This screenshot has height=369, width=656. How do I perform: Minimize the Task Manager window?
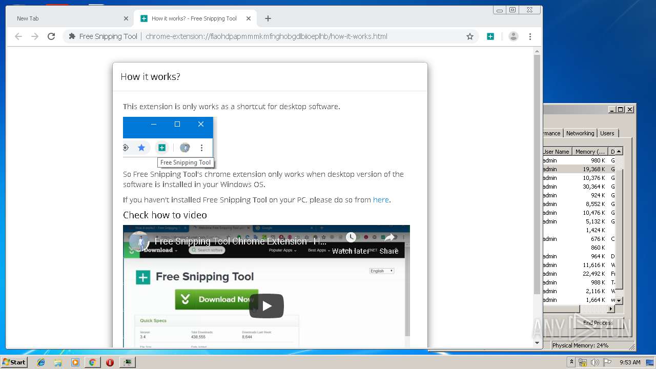tap(612, 109)
